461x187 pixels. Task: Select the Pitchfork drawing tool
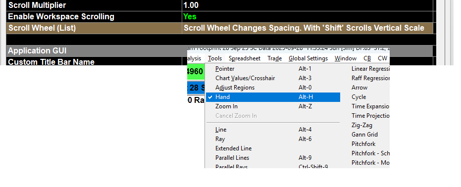(x=363, y=144)
